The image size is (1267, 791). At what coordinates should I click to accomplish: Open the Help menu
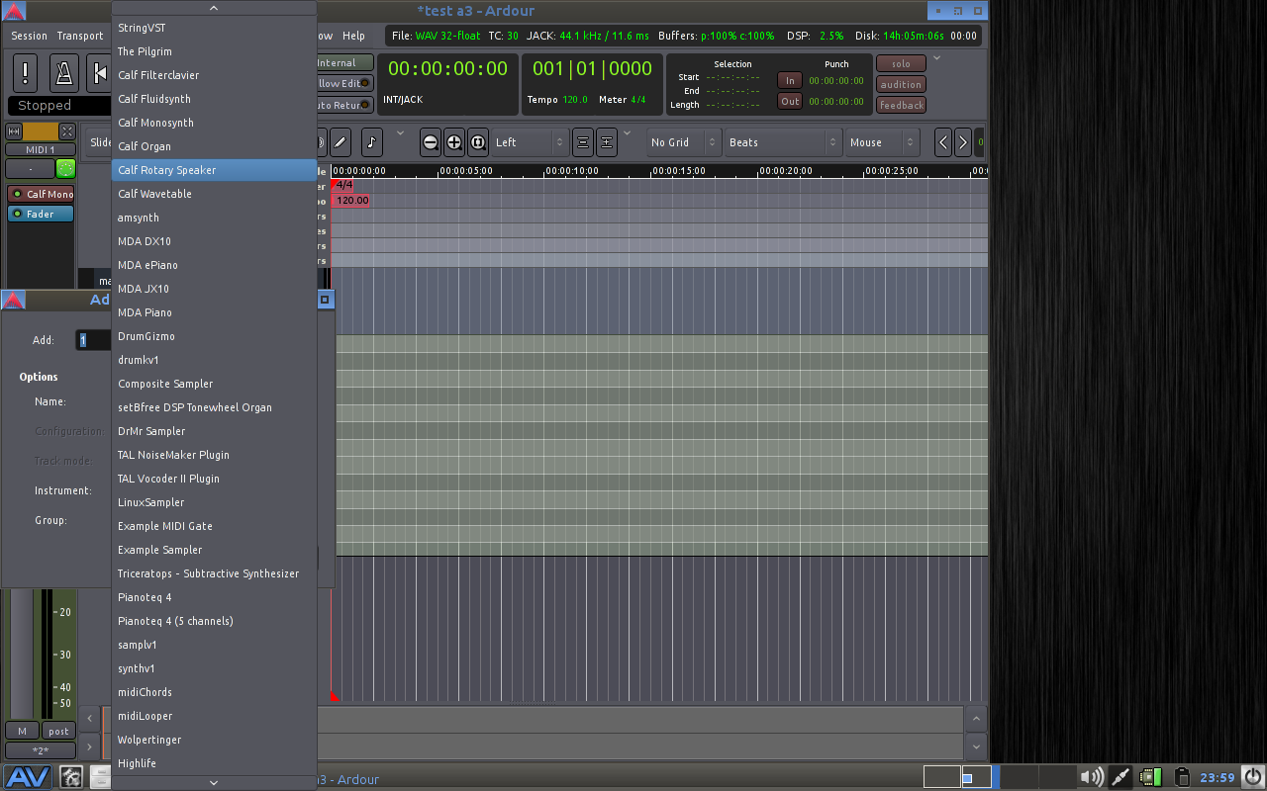click(x=353, y=36)
